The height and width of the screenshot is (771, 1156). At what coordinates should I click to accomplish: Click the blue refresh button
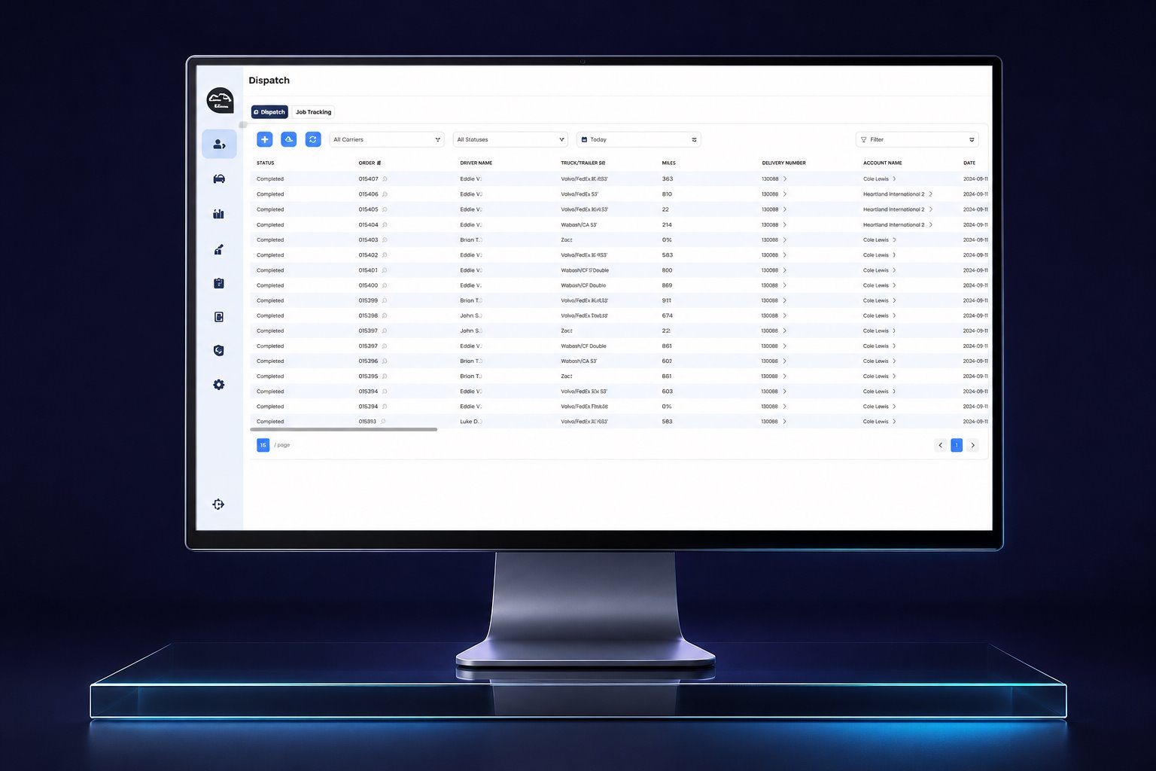pyautogui.click(x=313, y=139)
